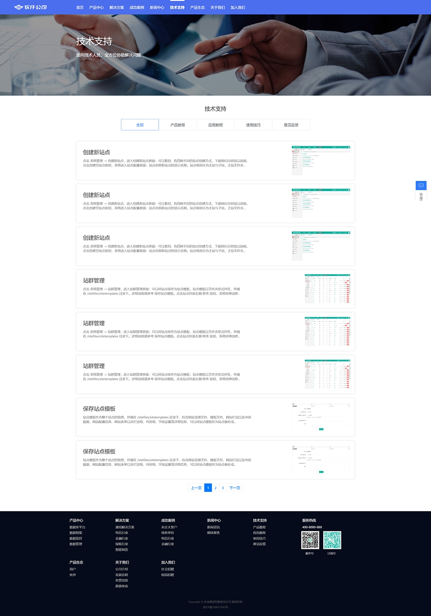Open the 央企大客户 footer link
This screenshot has height=616, width=431.
169,527
